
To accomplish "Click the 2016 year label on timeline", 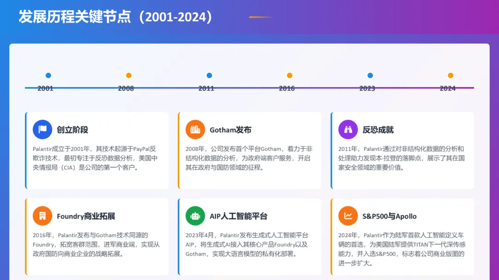I will 287,88.
